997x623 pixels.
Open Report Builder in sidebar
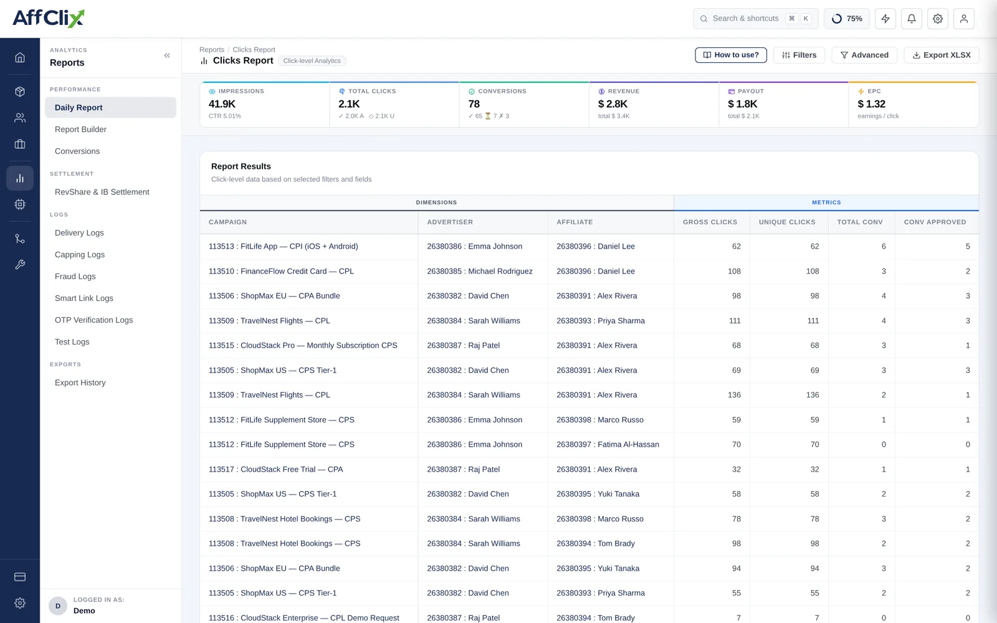click(110, 129)
